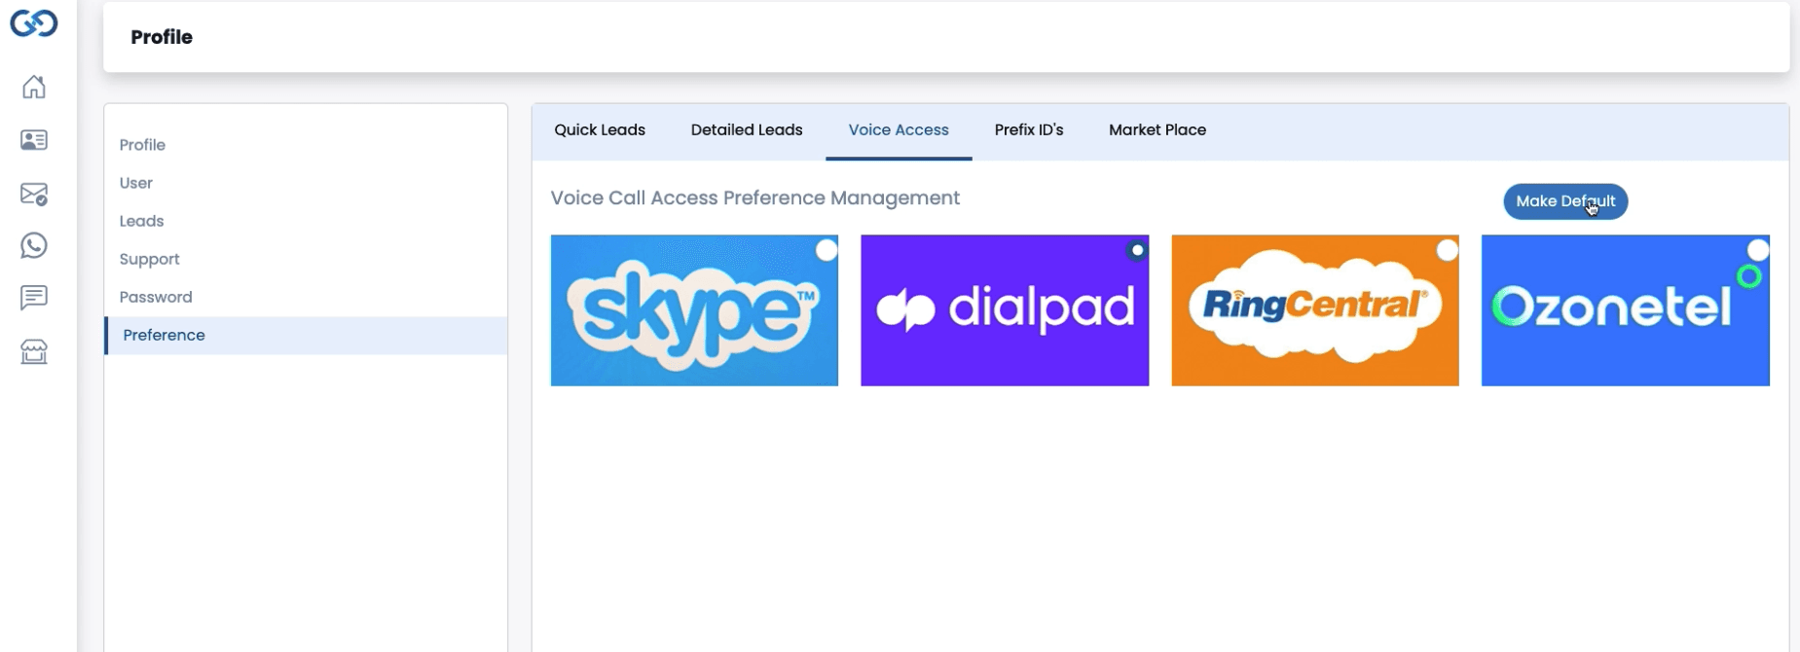
Task: Click the app logo in the sidebar
Action: 34,22
